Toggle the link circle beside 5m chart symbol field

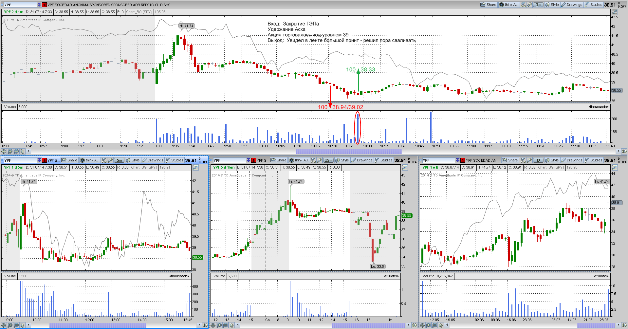[2, 160]
